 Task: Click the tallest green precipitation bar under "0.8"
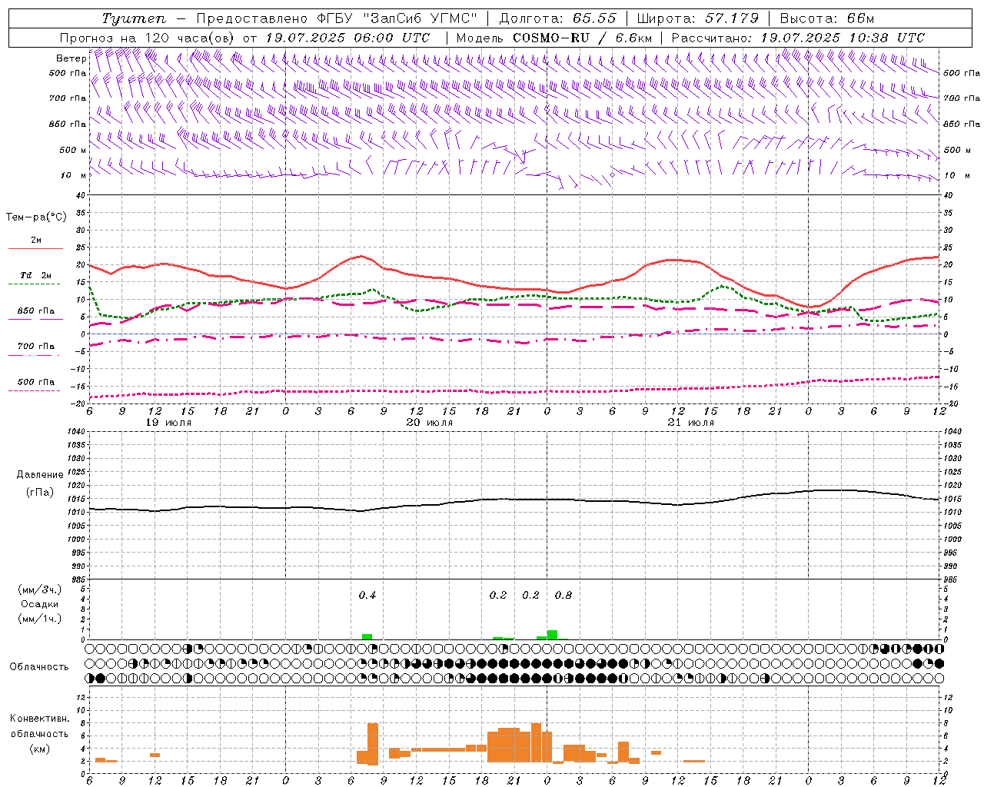click(x=552, y=635)
